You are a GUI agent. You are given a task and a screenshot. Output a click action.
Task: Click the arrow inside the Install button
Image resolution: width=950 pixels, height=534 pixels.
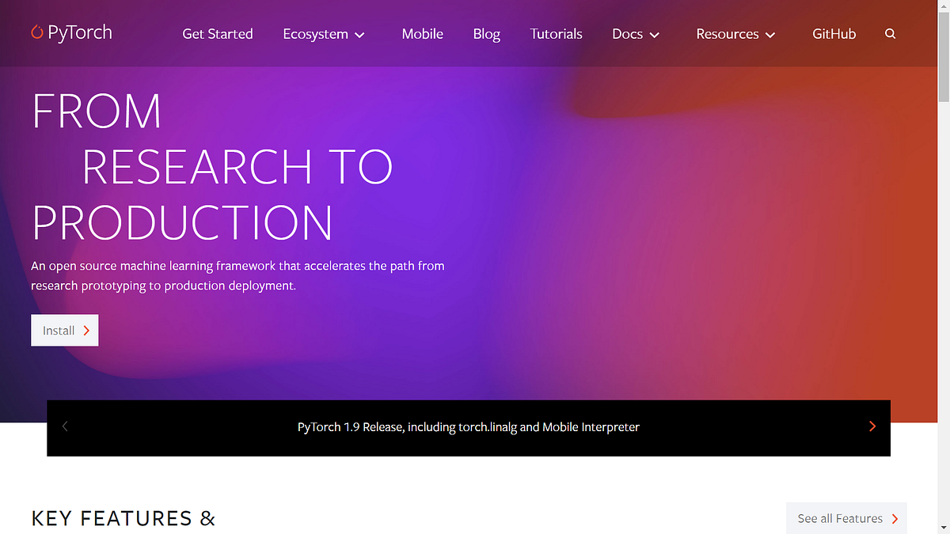coord(85,330)
